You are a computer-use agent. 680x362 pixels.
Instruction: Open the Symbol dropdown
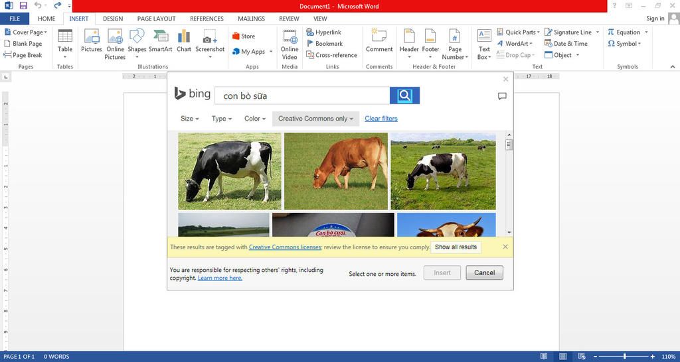[624, 43]
